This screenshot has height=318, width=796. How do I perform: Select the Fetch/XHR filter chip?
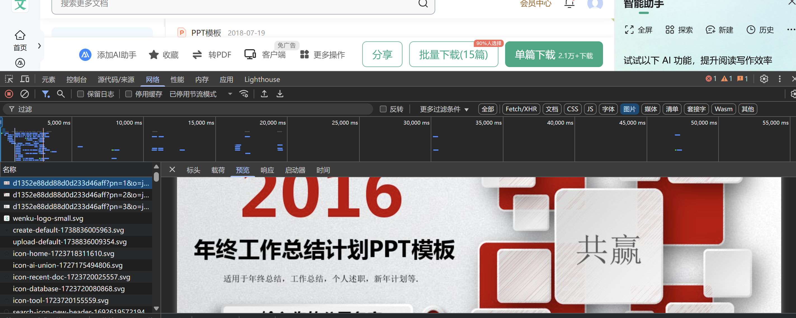(x=521, y=109)
